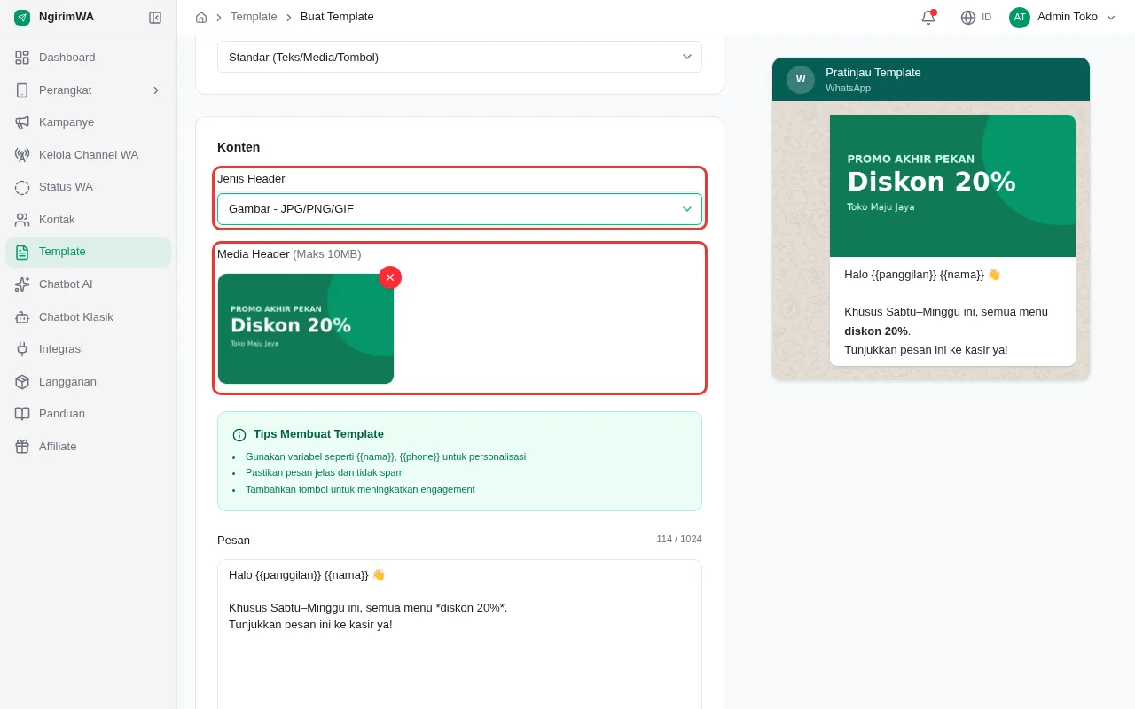
Task: Click the Template breadcrumb link
Action: click(254, 17)
